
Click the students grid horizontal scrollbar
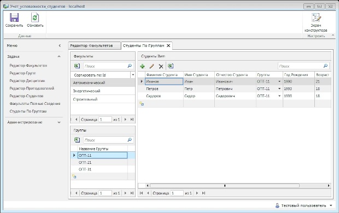(x=225, y=186)
